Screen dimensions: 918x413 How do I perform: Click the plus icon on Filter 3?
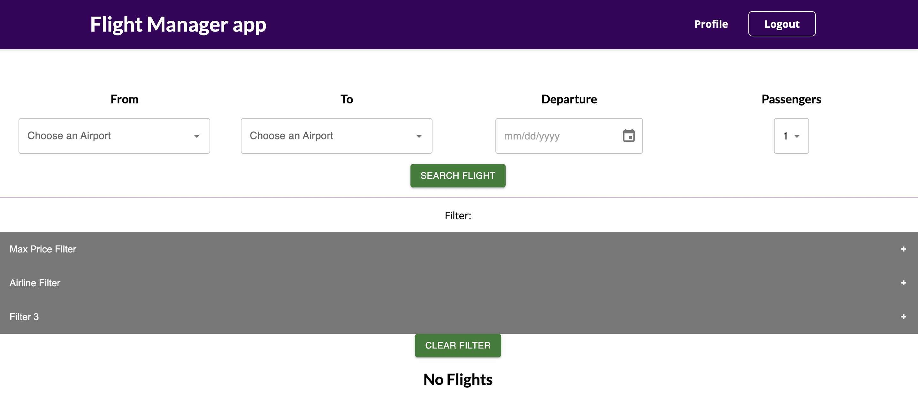(x=903, y=317)
